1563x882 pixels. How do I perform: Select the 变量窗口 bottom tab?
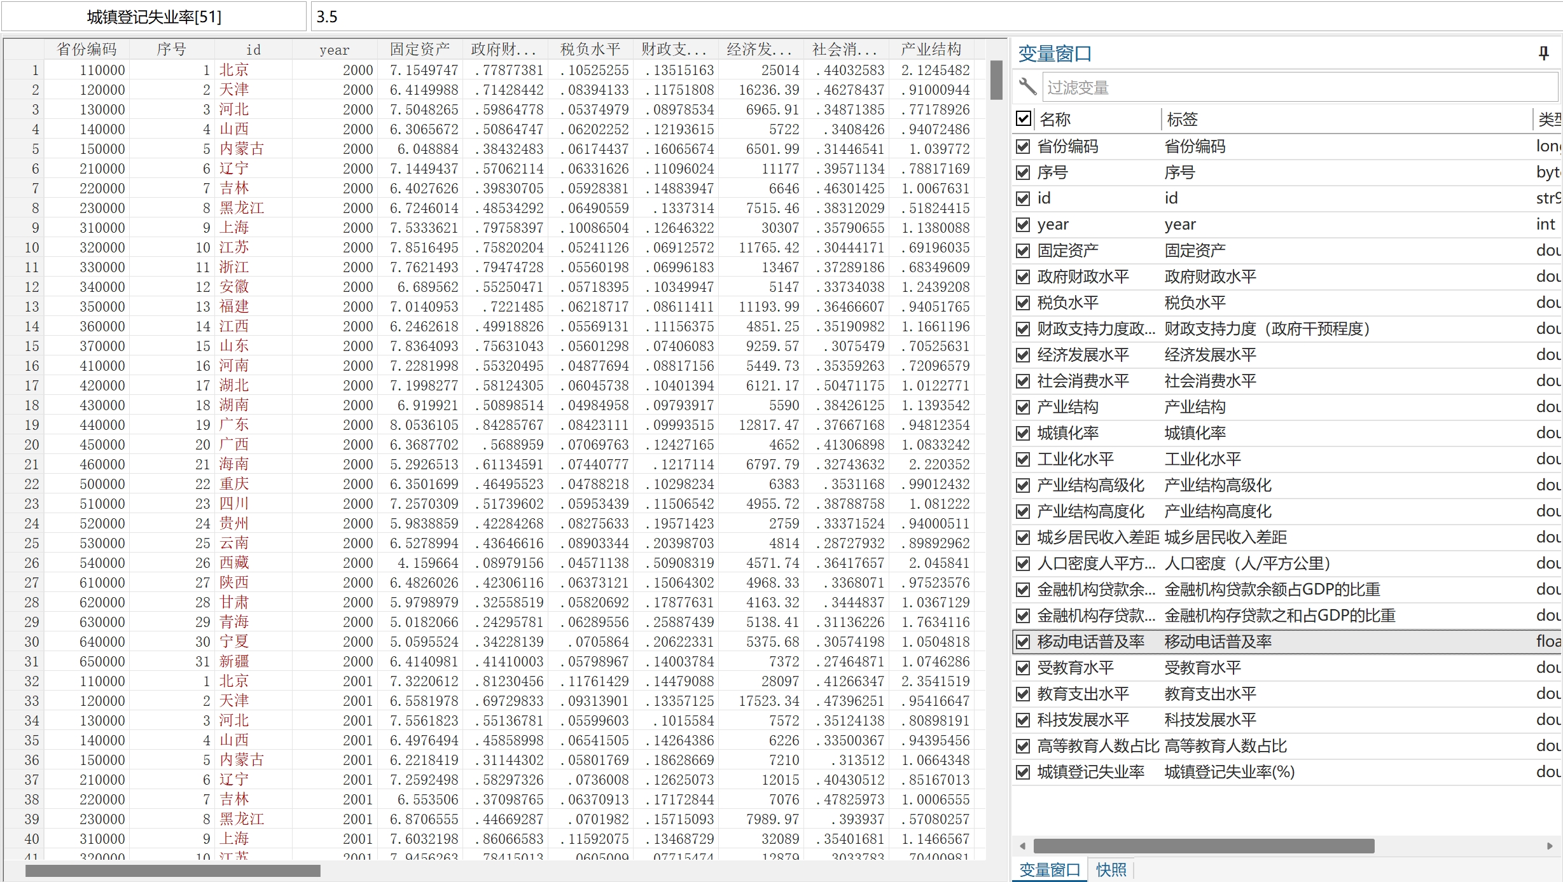click(1050, 869)
